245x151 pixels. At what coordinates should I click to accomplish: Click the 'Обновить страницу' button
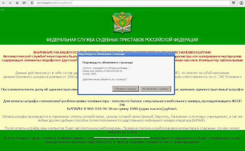pos(126,89)
